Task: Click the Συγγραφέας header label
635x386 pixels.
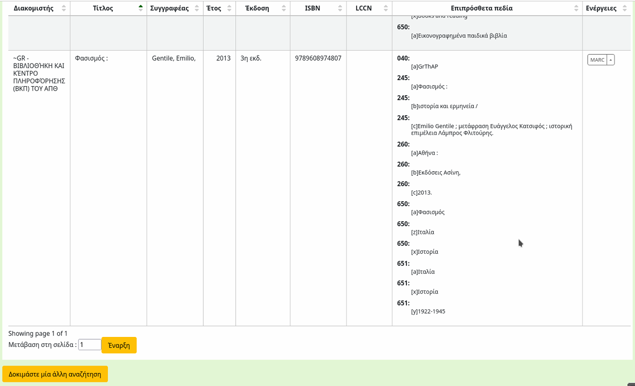Action: 169,9
